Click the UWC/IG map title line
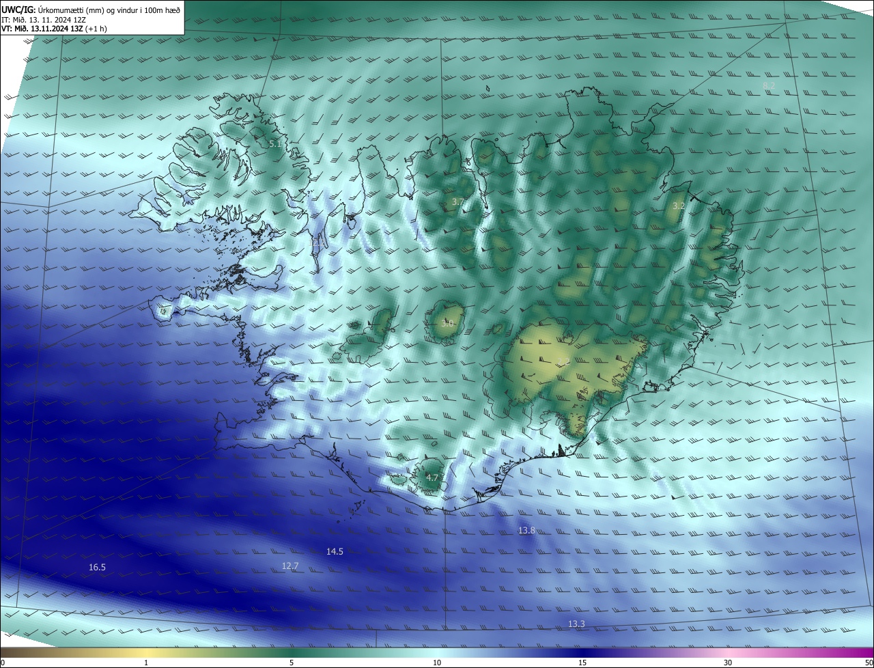This screenshot has height=668, width=874. point(91,9)
